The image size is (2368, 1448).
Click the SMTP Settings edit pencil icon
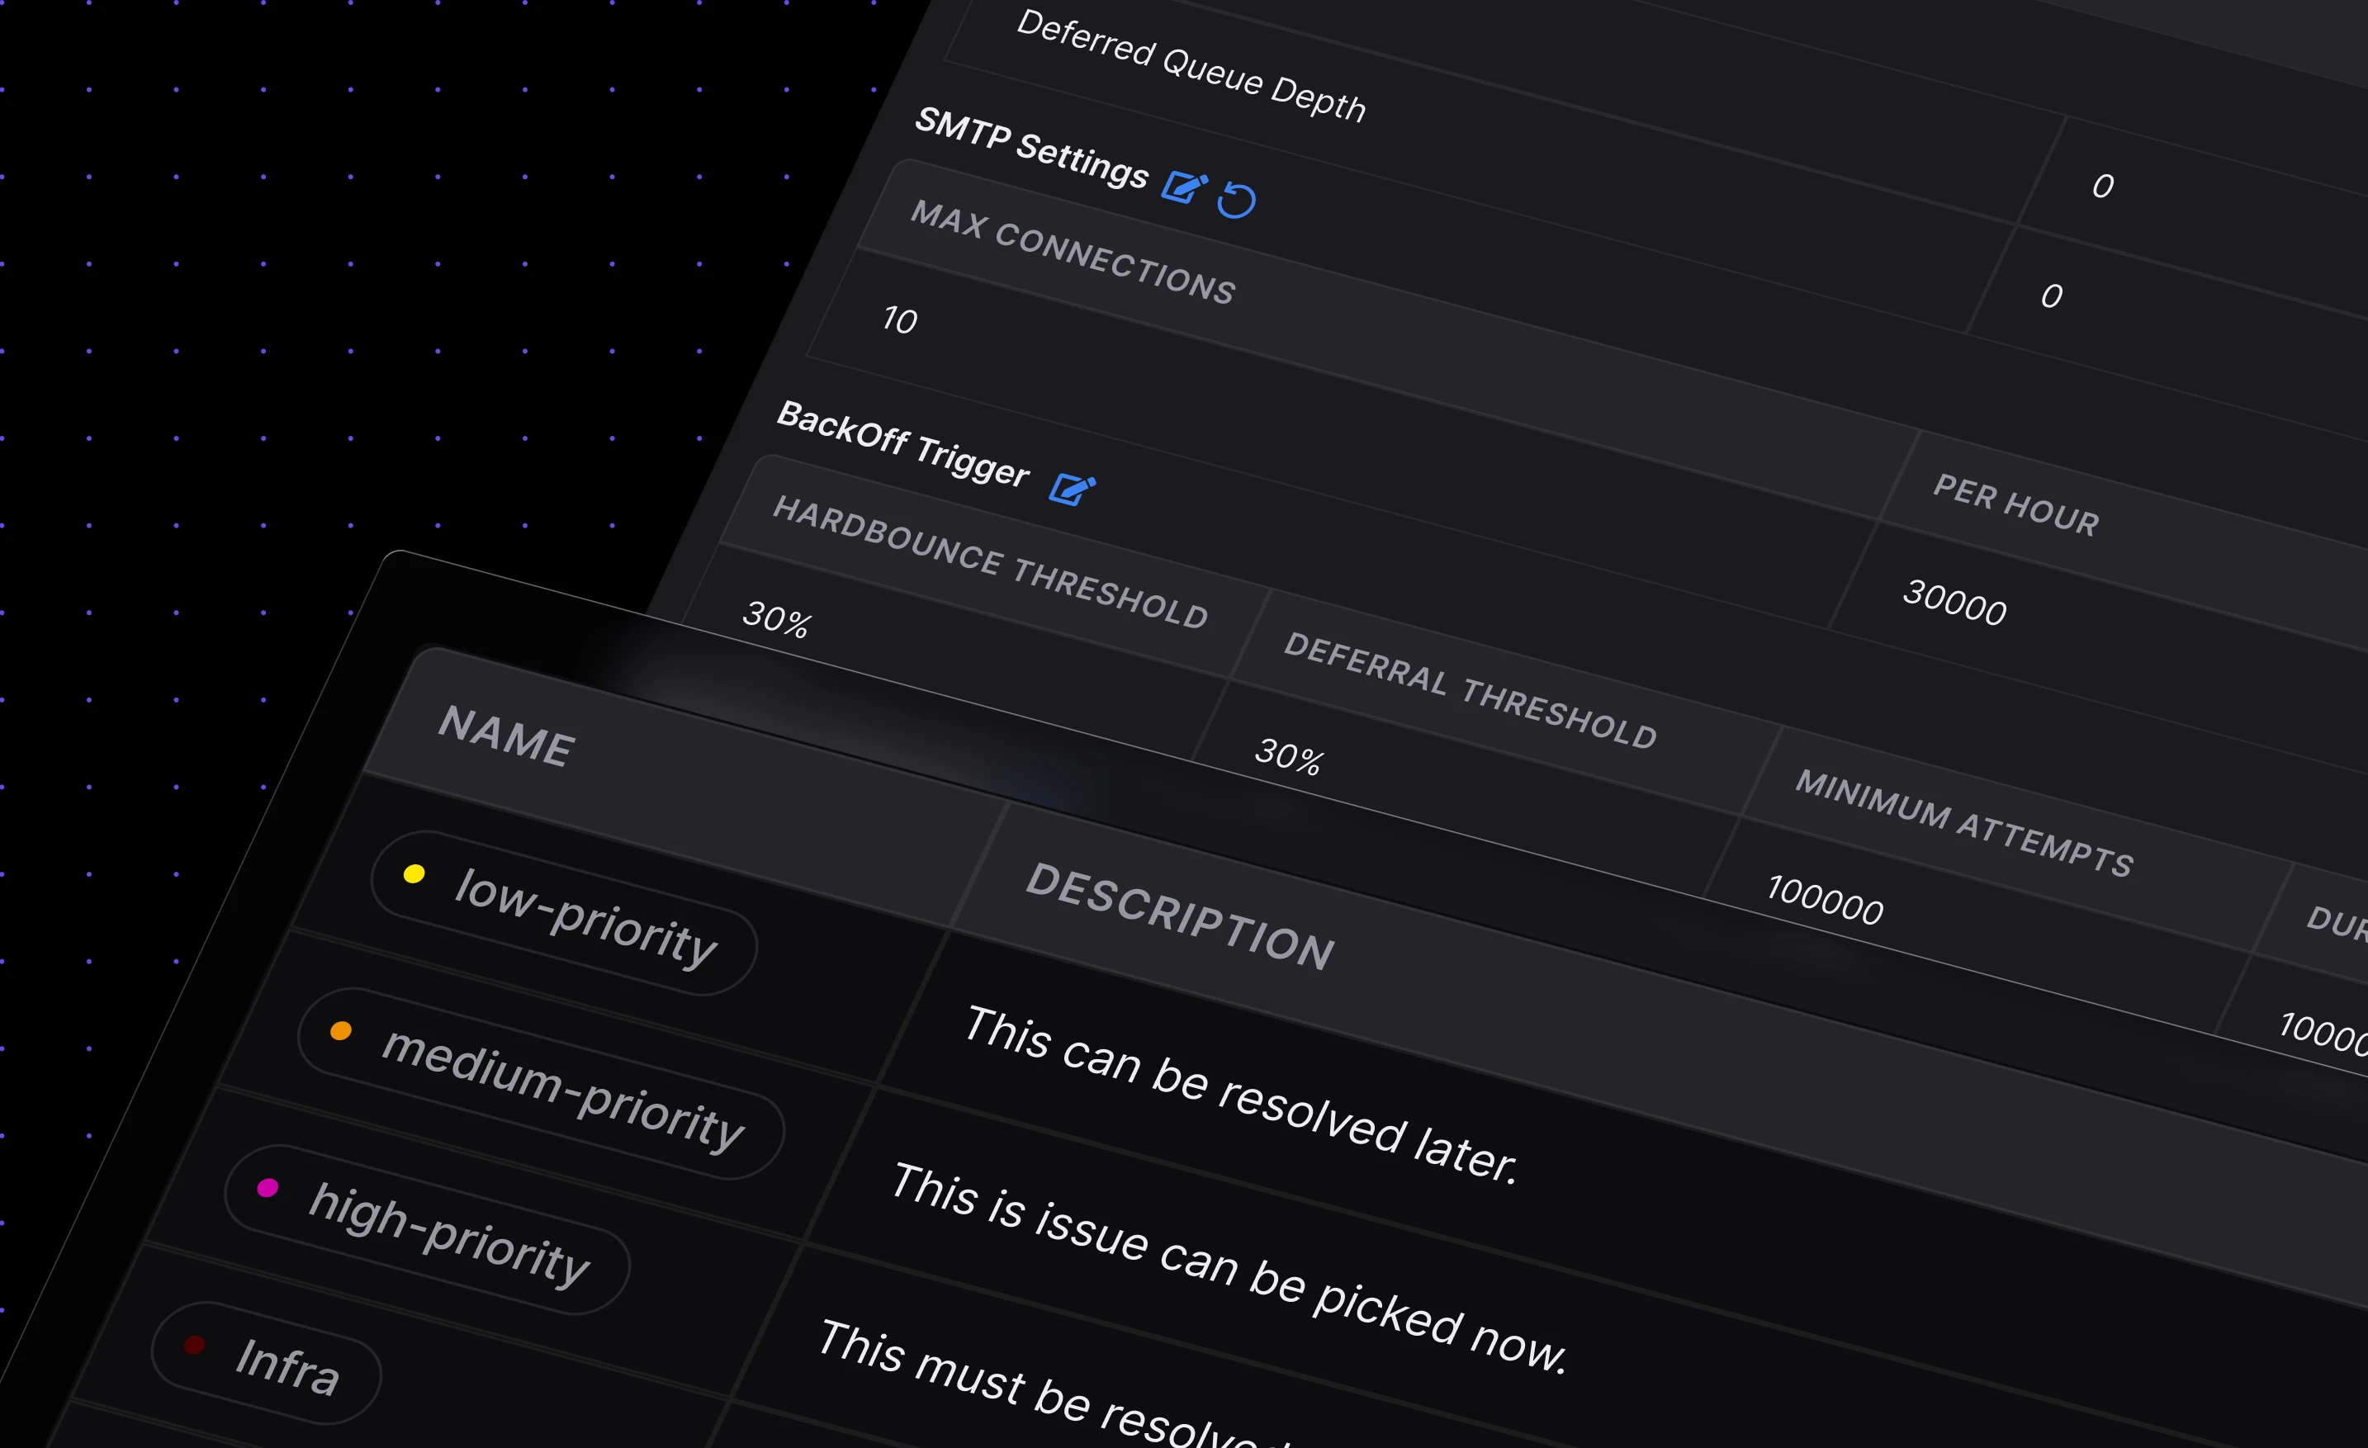[x=1184, y=187]
